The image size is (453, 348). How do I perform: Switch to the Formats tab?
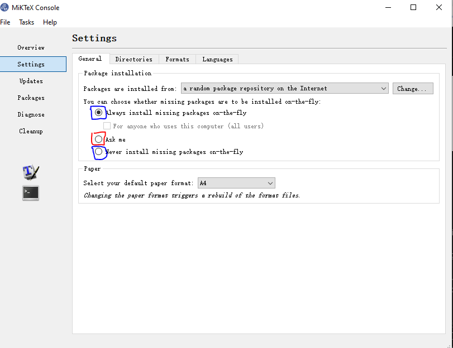click(178, 59)
